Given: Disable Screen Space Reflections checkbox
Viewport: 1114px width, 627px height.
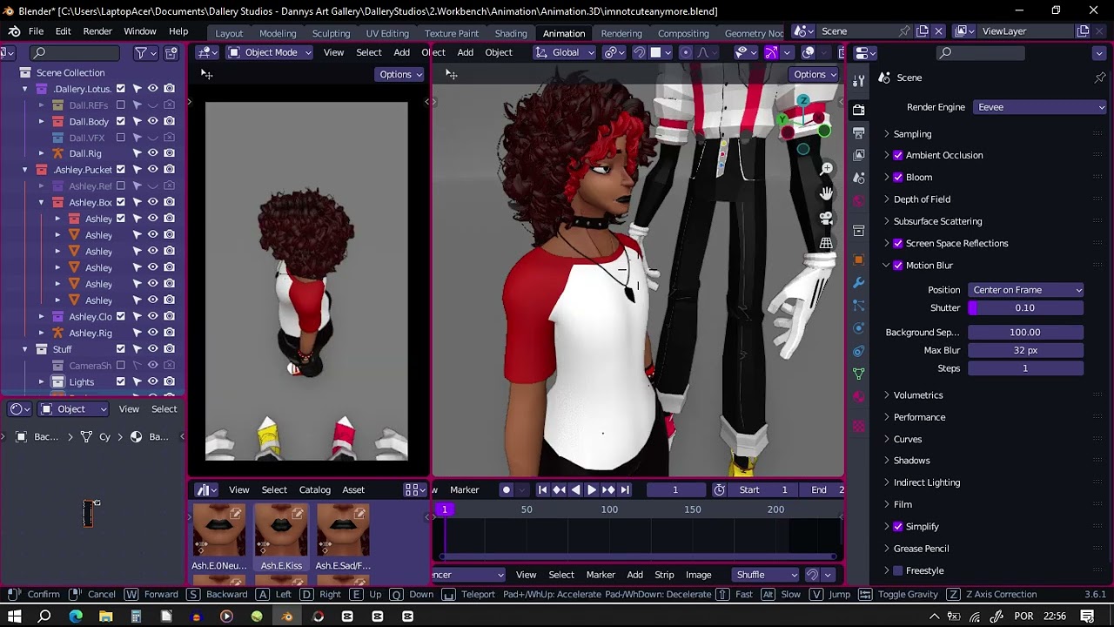Looking at the screenshot, I should click(x=898, y=243).
